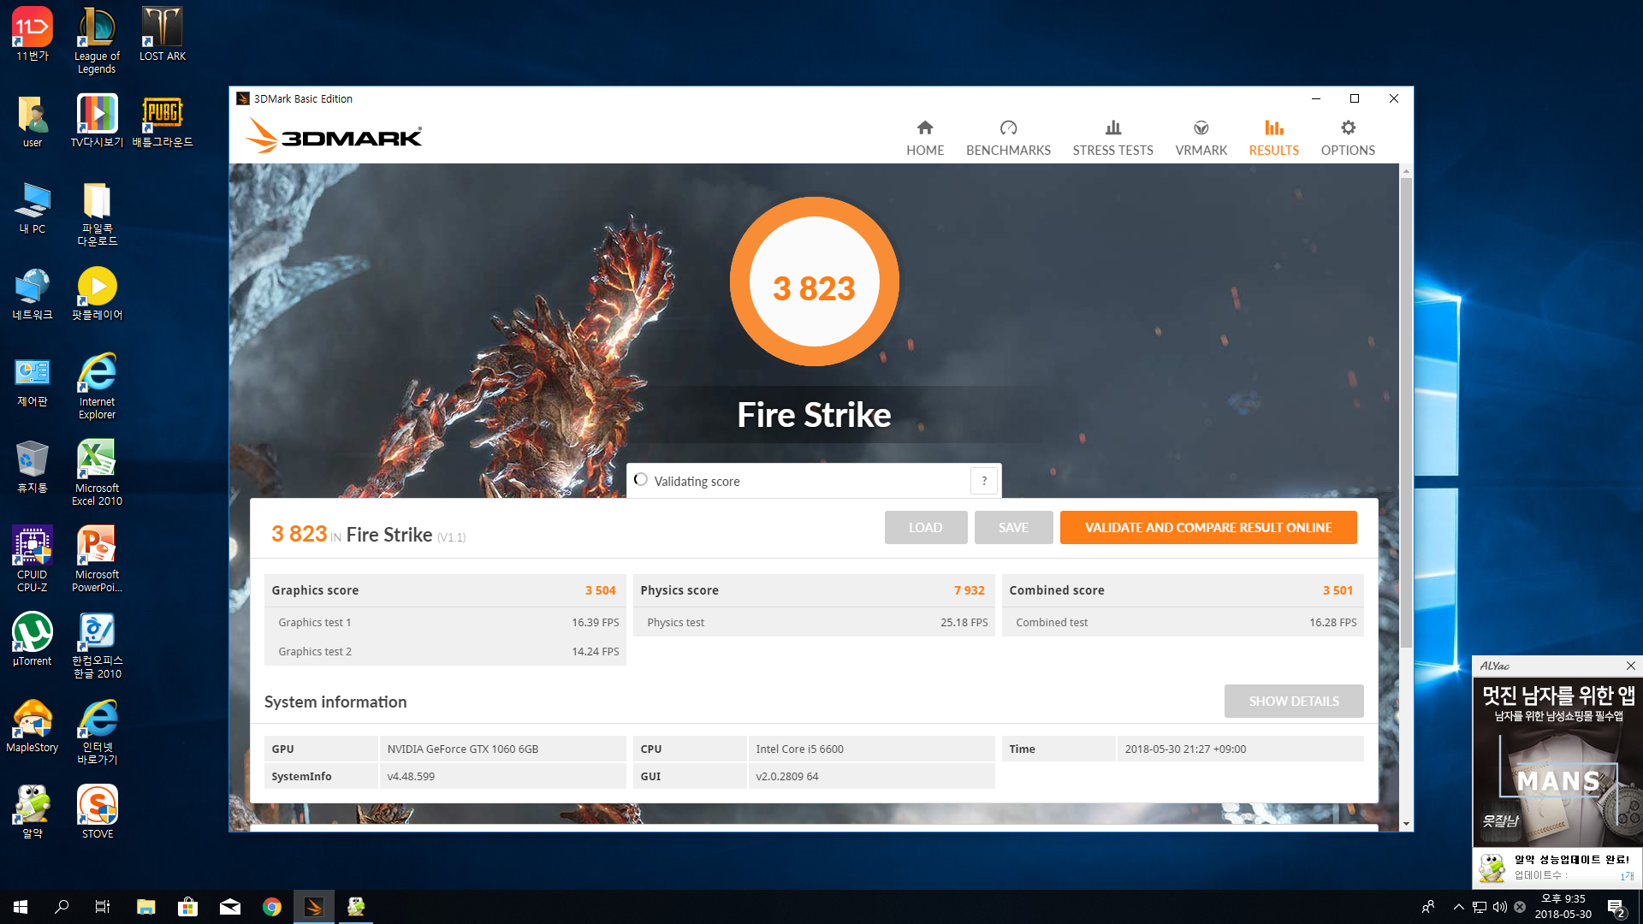Select the 알약 desktop icon
1643x924 pixels.
[33, 812]
